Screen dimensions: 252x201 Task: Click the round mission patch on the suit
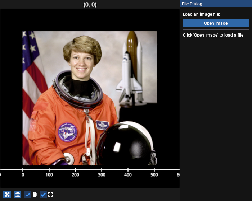[x=68, y=132]
